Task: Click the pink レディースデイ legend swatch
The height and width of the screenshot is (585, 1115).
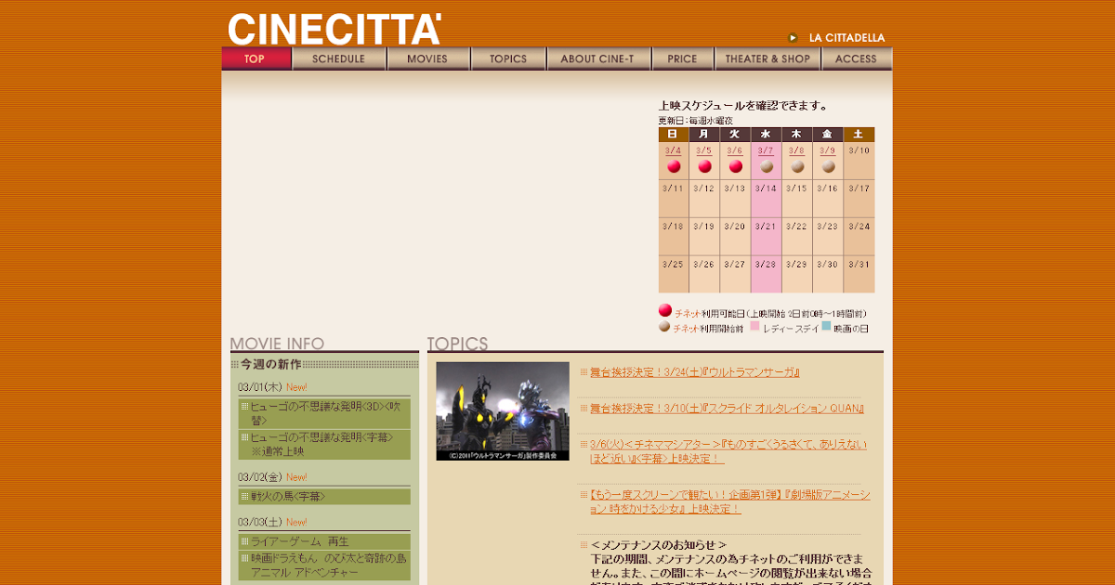Action: [754, 327]
